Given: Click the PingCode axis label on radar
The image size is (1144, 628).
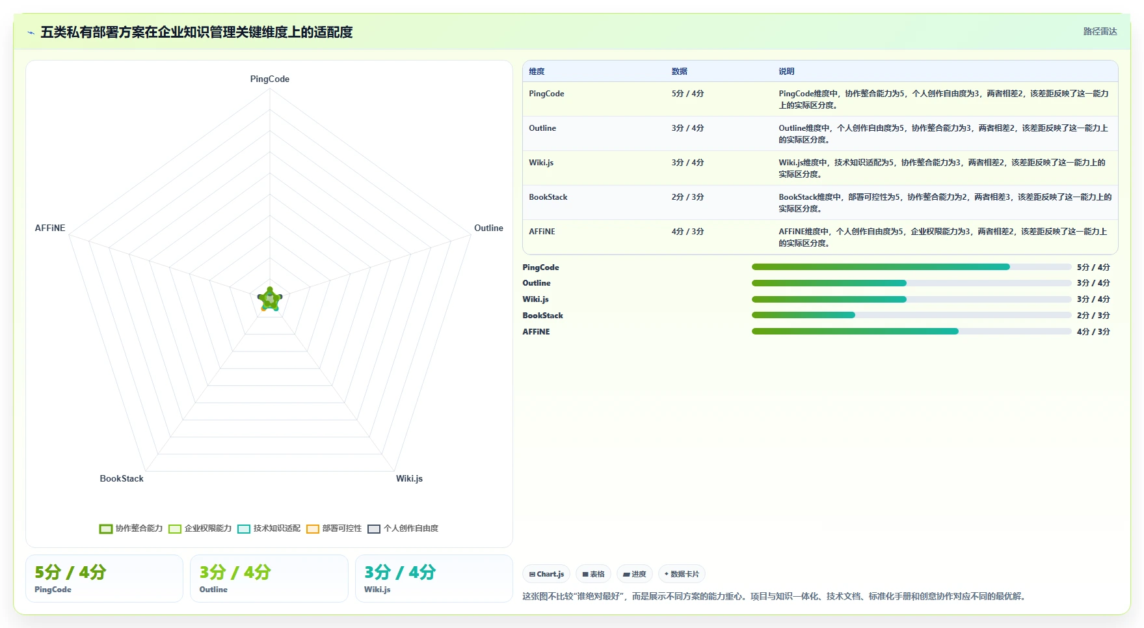Looking at the screenshot, I should pyautogui.click(x=270, y=79).
